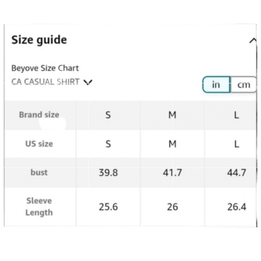The height and width of the screenshot is (261, 261).
Task: Click the sleeve length value 26
Action: point(172,207)
